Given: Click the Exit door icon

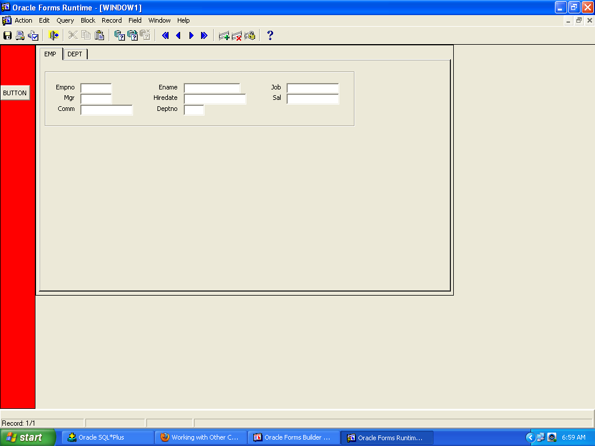Looking at the screenshot, I should 54,35.
